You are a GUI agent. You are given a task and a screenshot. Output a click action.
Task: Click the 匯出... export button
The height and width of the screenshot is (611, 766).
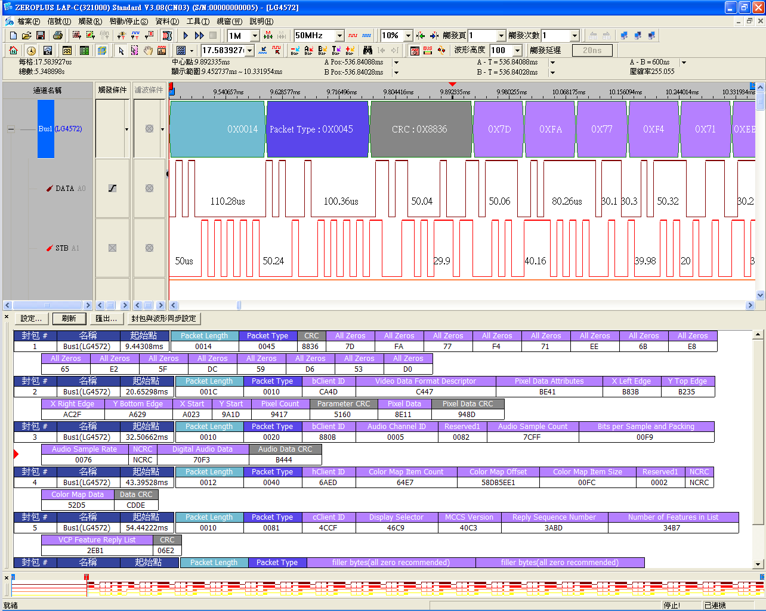106,319
